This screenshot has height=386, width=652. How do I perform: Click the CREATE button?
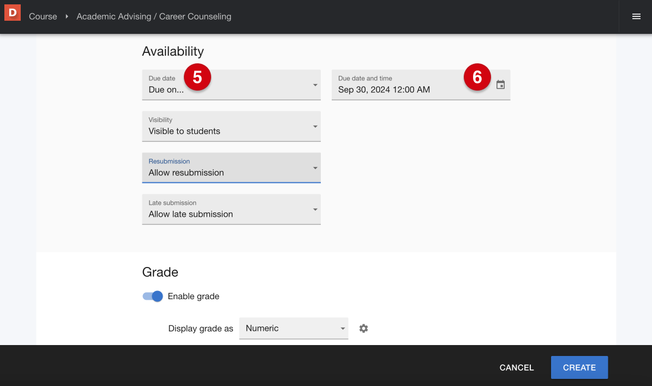(x=579, y=367)
